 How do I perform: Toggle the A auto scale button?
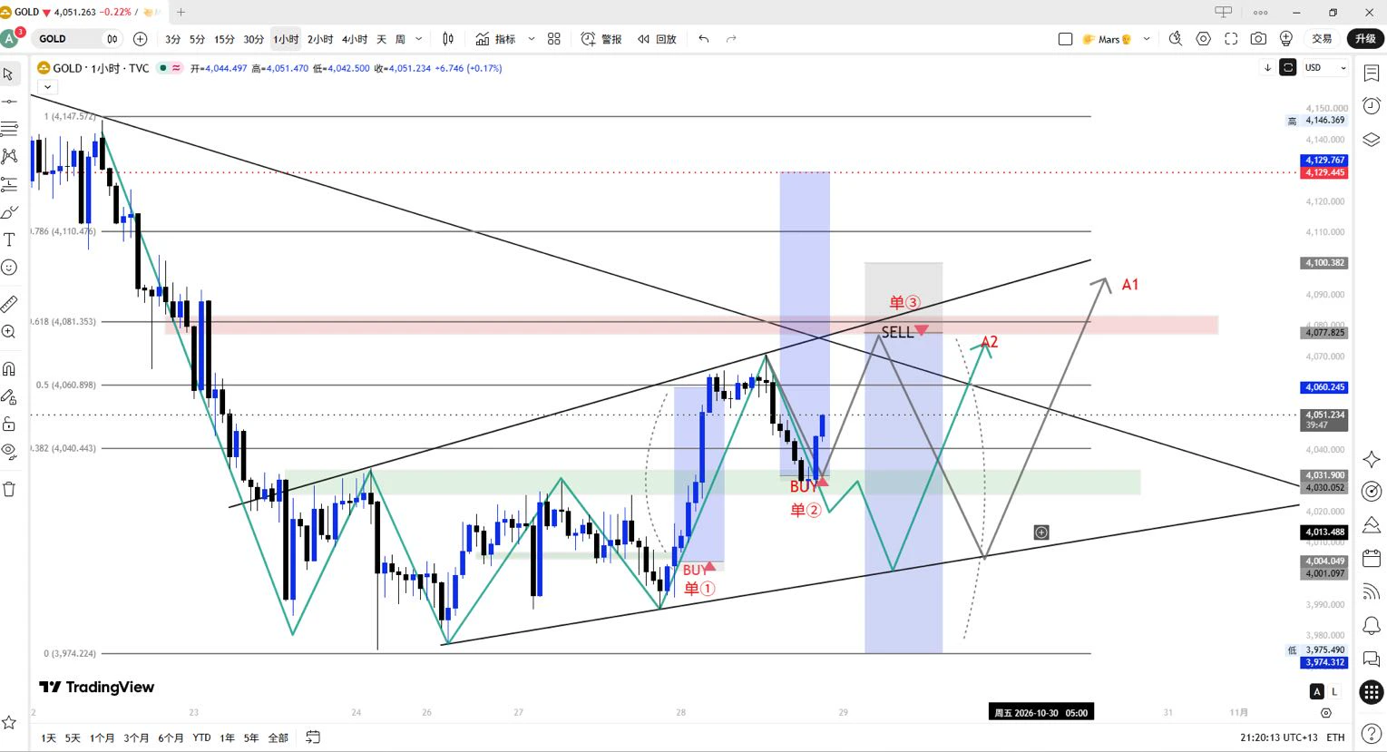(1316, 692)
